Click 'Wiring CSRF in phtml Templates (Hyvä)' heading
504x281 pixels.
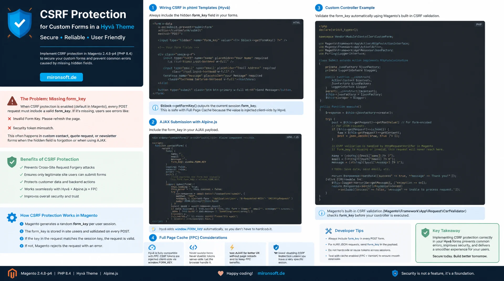click(x=195, y=8)
